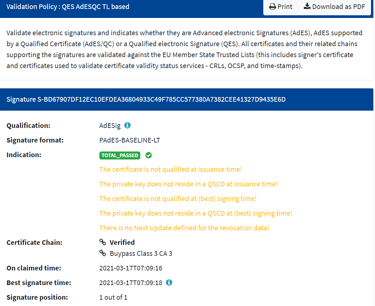Click 'certificate is not qualified at (best) signing time' warning
Viewport: 375px width, 306px height.
(178, 199)
